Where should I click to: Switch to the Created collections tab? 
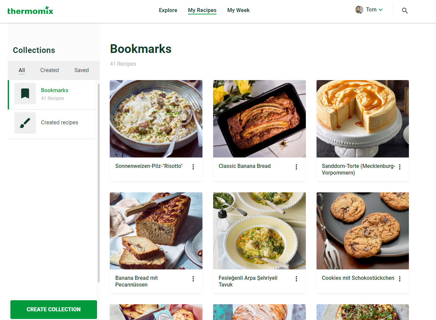[x=50, y=70]
